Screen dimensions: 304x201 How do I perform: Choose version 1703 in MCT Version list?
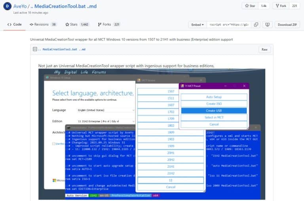[171, 112]
